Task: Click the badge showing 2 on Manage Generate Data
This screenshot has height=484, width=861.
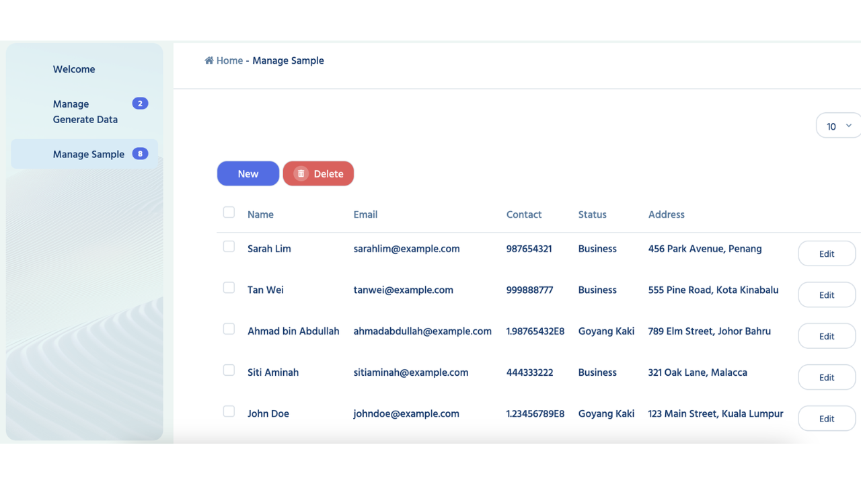Action: pyautogui.click(x=140, y=104)
